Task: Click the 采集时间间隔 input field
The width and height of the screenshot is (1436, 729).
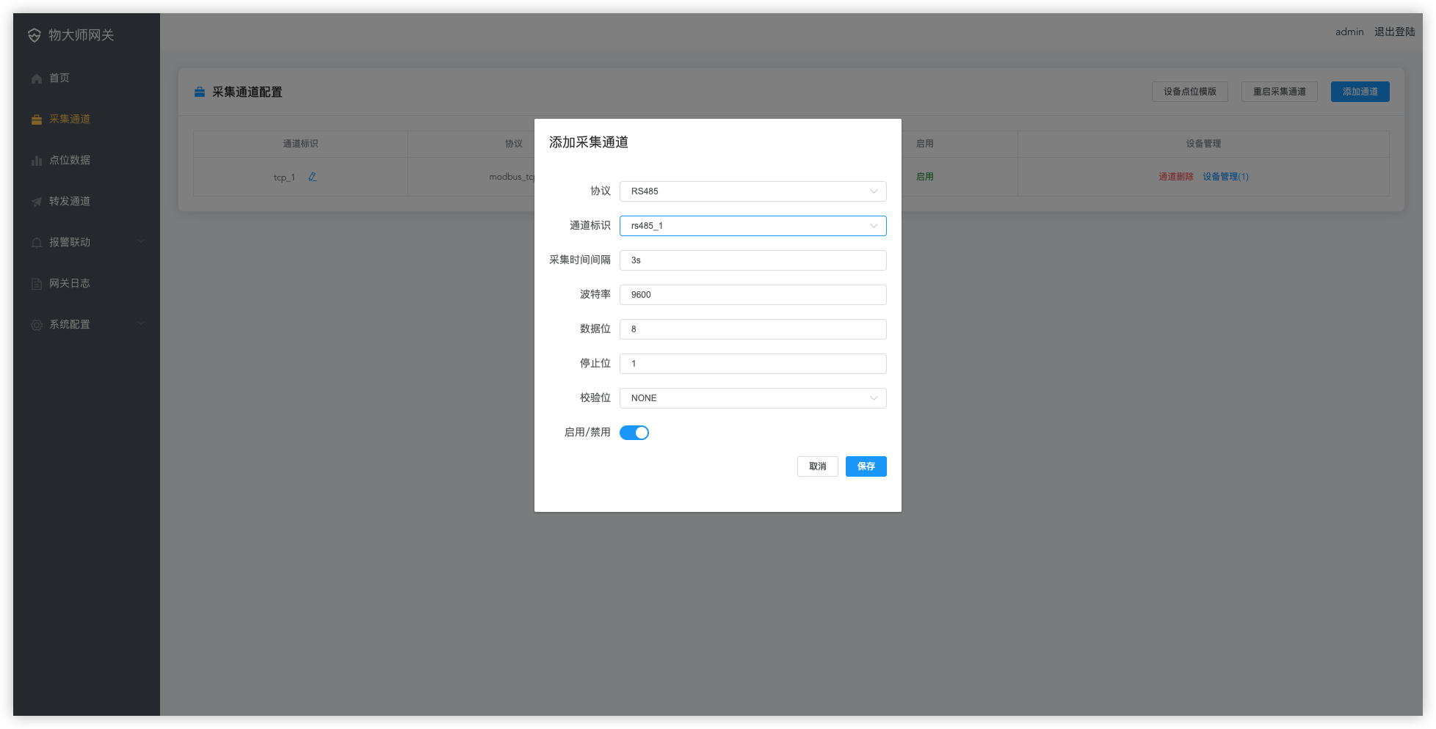Action: coord(753,260)
